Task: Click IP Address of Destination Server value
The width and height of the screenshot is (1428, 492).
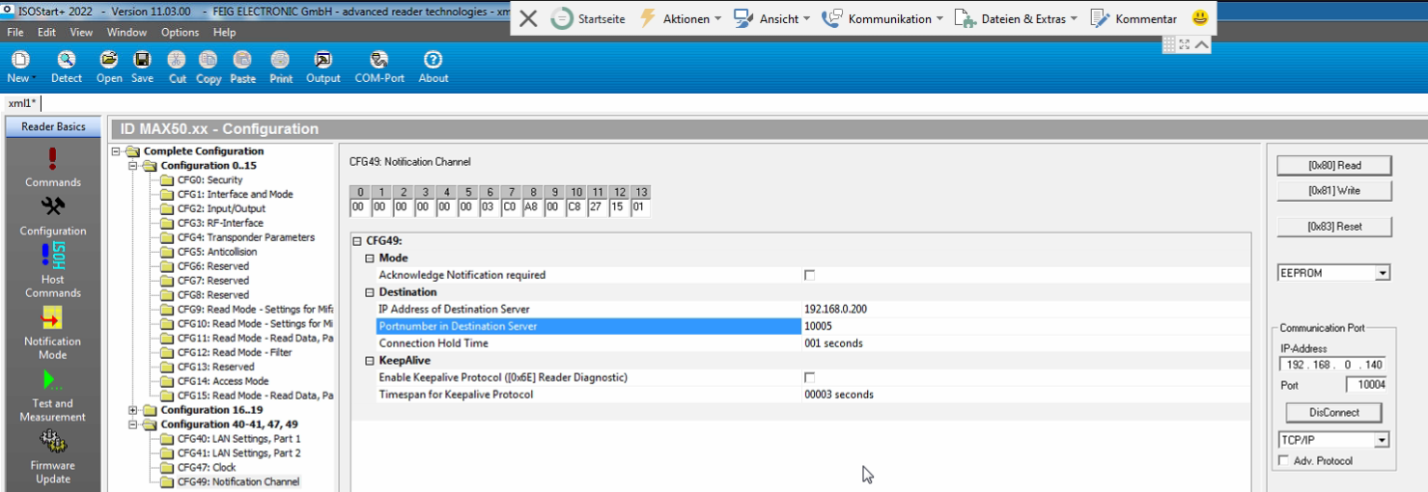Action: coord(835,310)
